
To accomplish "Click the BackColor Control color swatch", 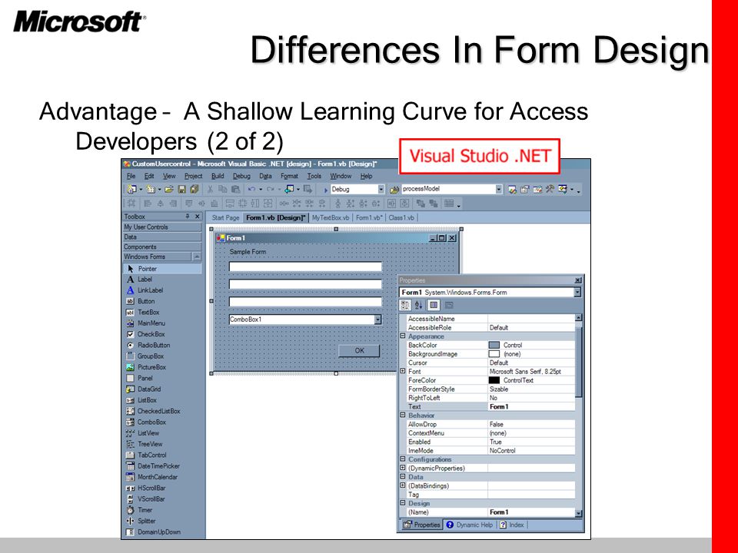I will point(494,345).
